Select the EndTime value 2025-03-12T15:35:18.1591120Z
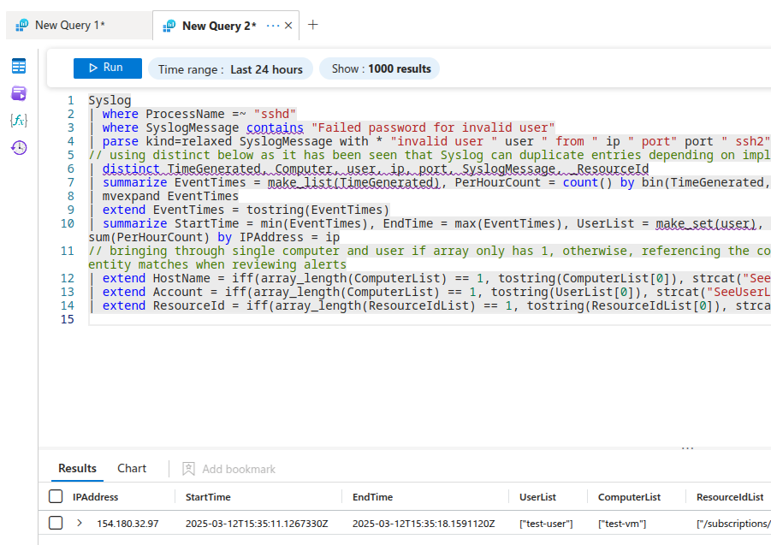This screenshot has height=545, width=771. coord(424,524)
